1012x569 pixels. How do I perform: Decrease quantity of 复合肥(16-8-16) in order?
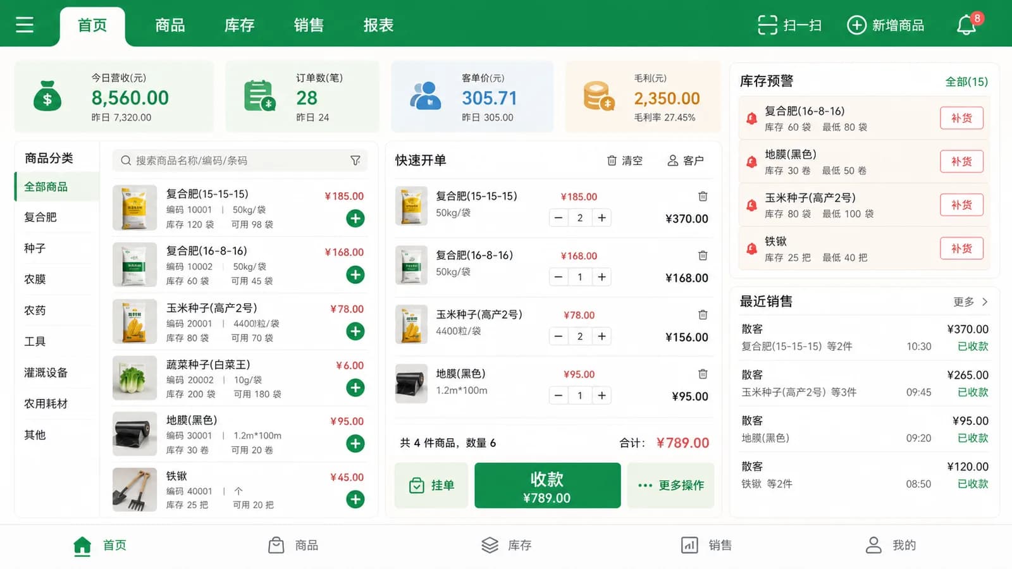click(x=558, y=277)
